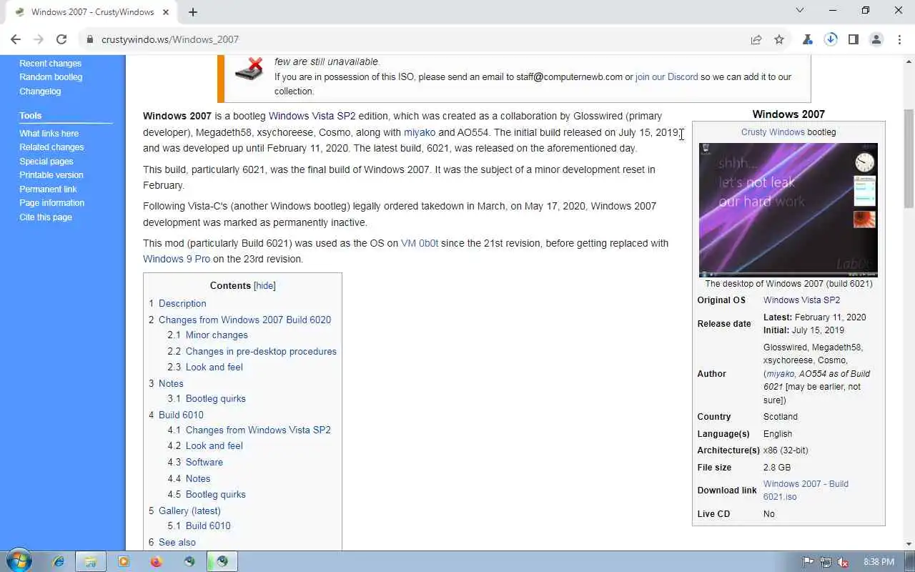This screenshot has height=572, width=915.
Task: Reload the current page
Action: click(61, 39)
